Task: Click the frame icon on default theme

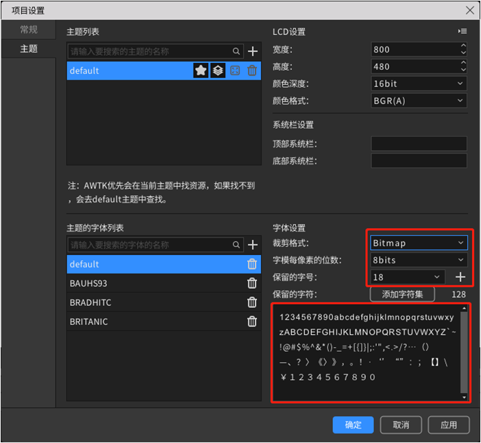Action: 235,71
